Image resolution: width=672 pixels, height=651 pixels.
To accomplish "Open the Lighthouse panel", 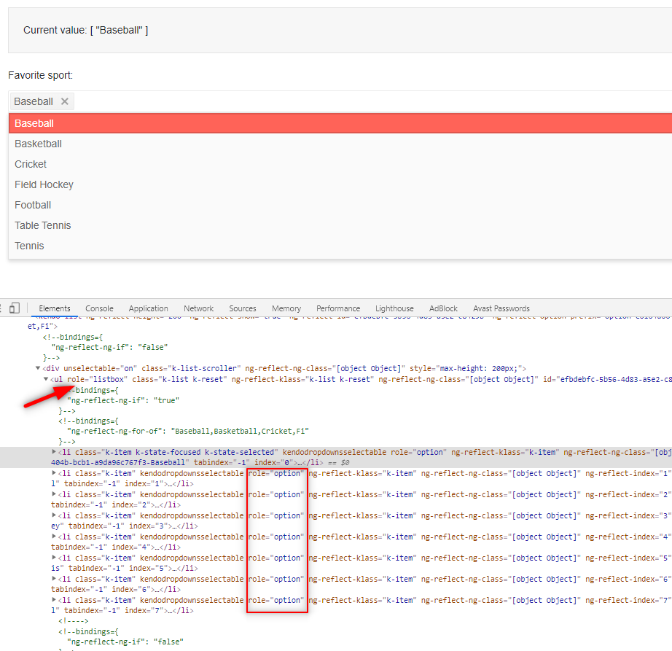I will coord(394,308).
